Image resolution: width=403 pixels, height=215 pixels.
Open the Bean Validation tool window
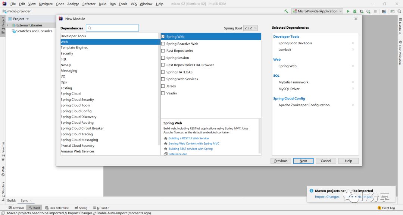tap(400, 53)
